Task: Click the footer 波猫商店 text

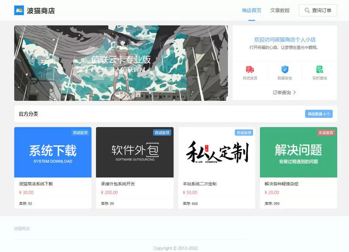Action: [22, 229]
